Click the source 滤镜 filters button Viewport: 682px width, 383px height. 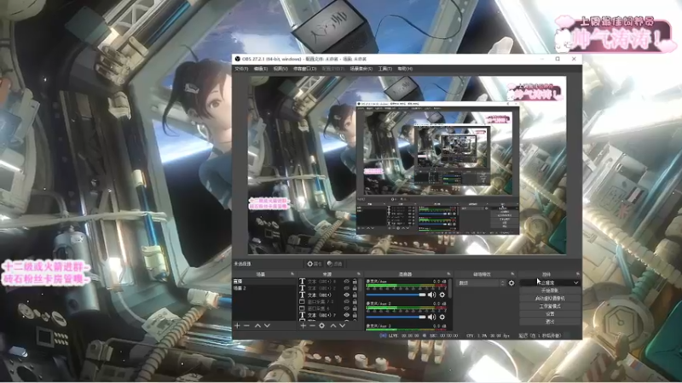pos(334,264)
